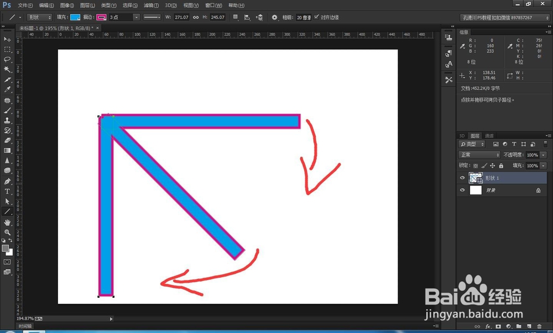
Task: Hide the 背景 layer
Action: click(462, 190)
